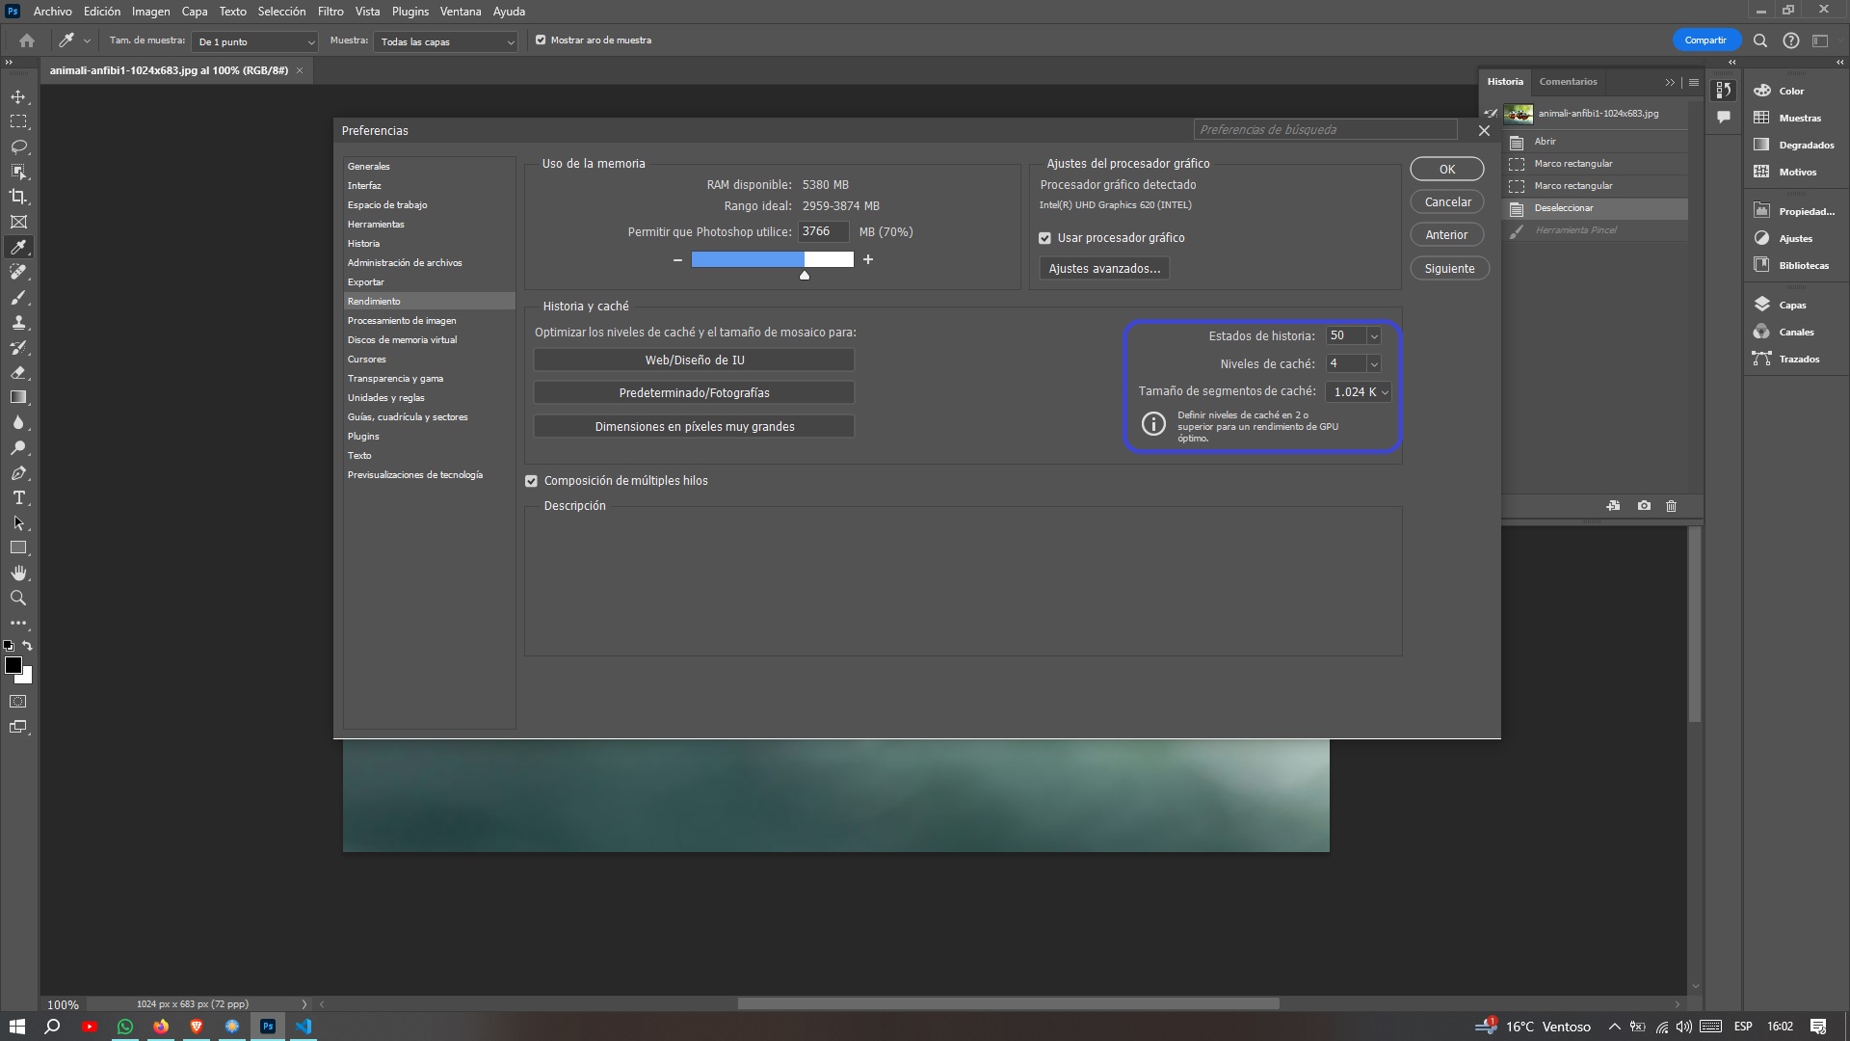Select the Frame tool

click(18, 222)
